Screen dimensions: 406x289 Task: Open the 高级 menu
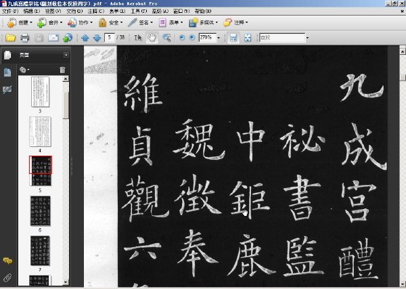160,11
